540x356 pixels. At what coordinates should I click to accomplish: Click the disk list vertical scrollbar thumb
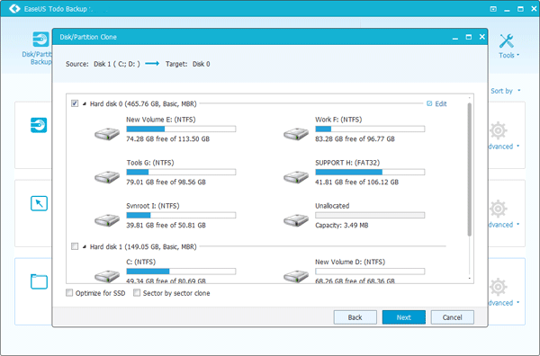click(469, 169)
